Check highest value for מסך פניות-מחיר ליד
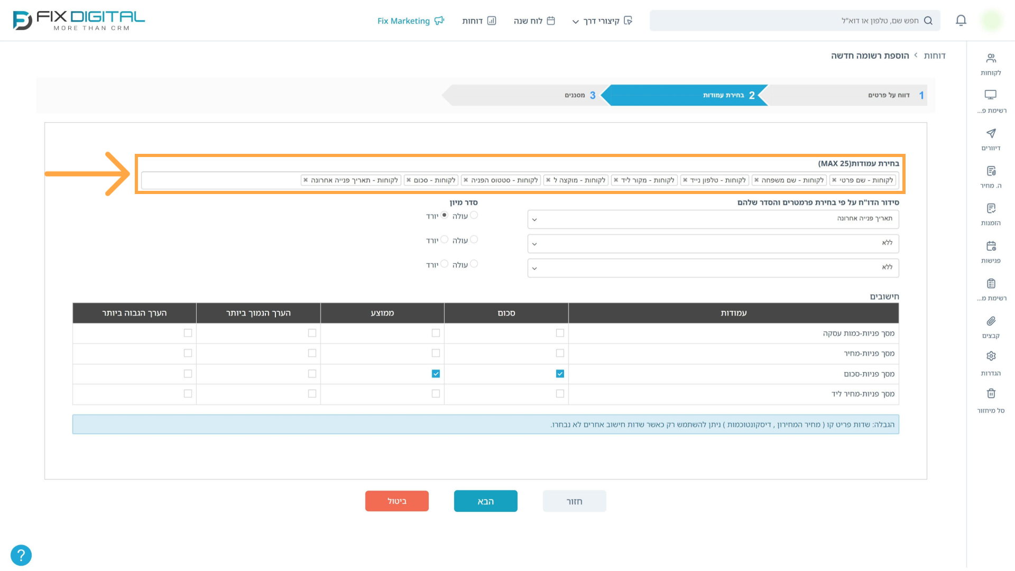This screenshot has height=571, width=1015. [x=188, y=394]
